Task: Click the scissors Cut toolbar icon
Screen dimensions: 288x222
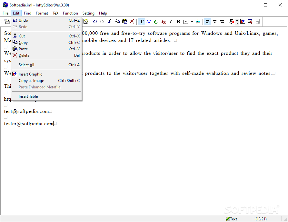Action: [x=110, y=22]
